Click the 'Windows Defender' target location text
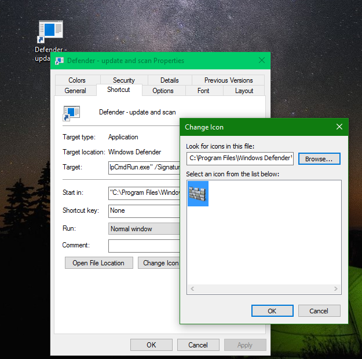The image size is (362, 359). tap(134, 152)
